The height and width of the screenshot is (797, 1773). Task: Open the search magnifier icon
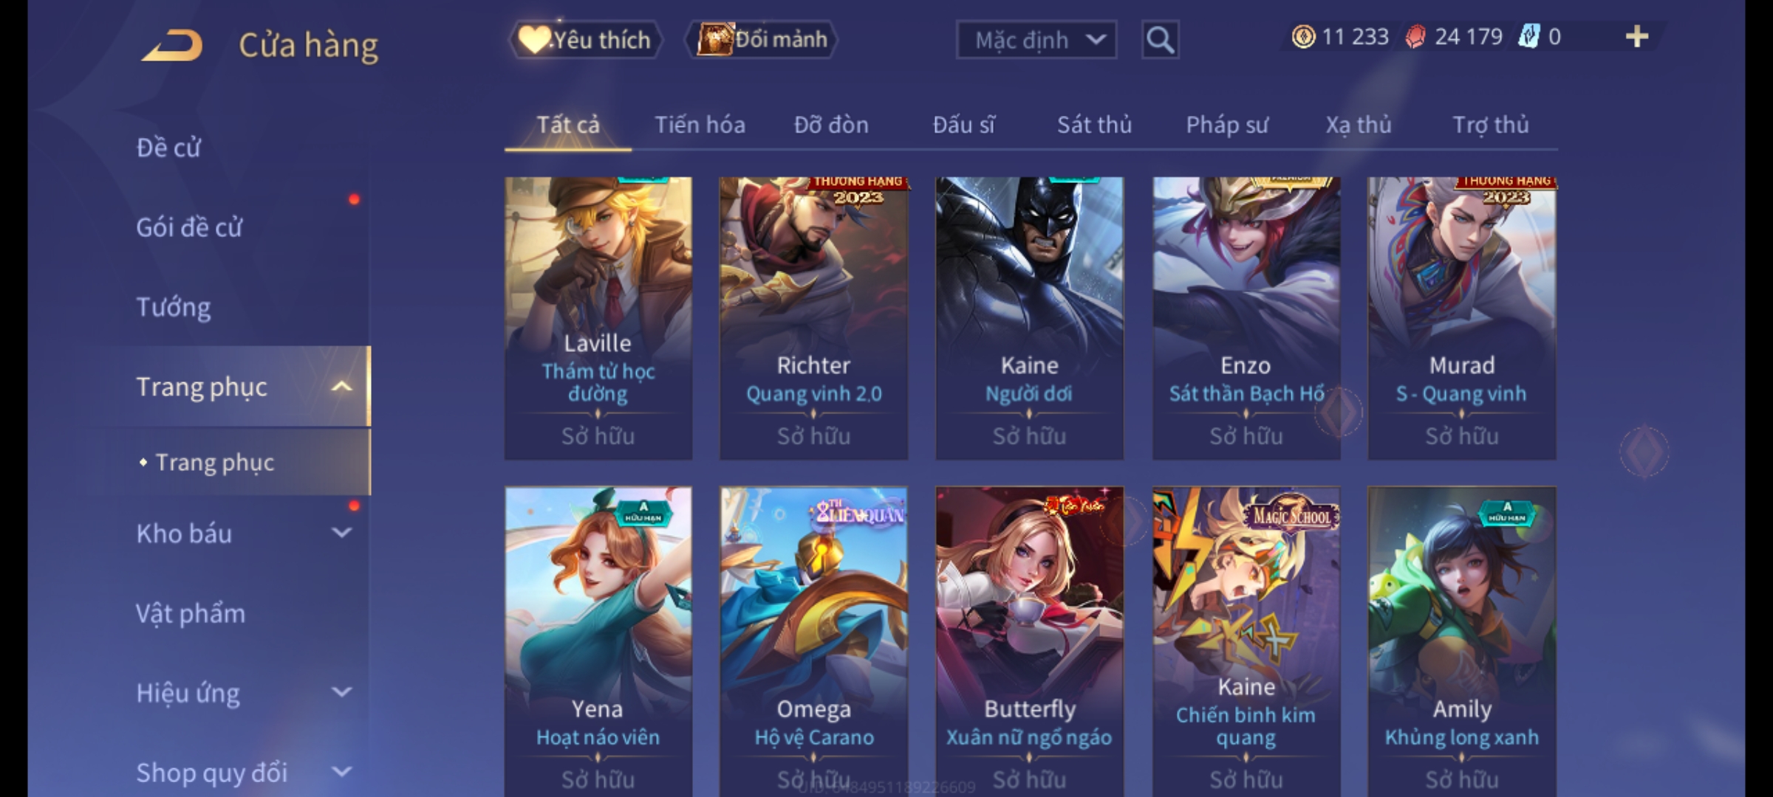1160,40
